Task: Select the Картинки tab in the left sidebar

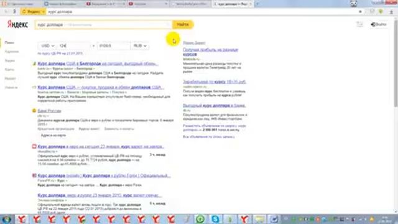Action: (x=12, y=52)
